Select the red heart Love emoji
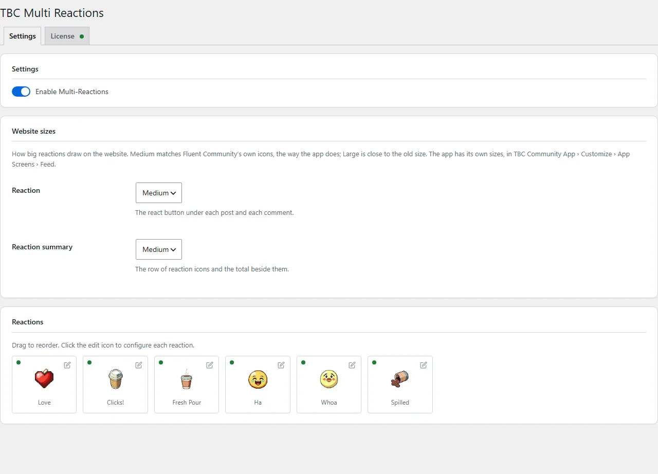This screenshot has height=474, width=658. coord(44,379)
